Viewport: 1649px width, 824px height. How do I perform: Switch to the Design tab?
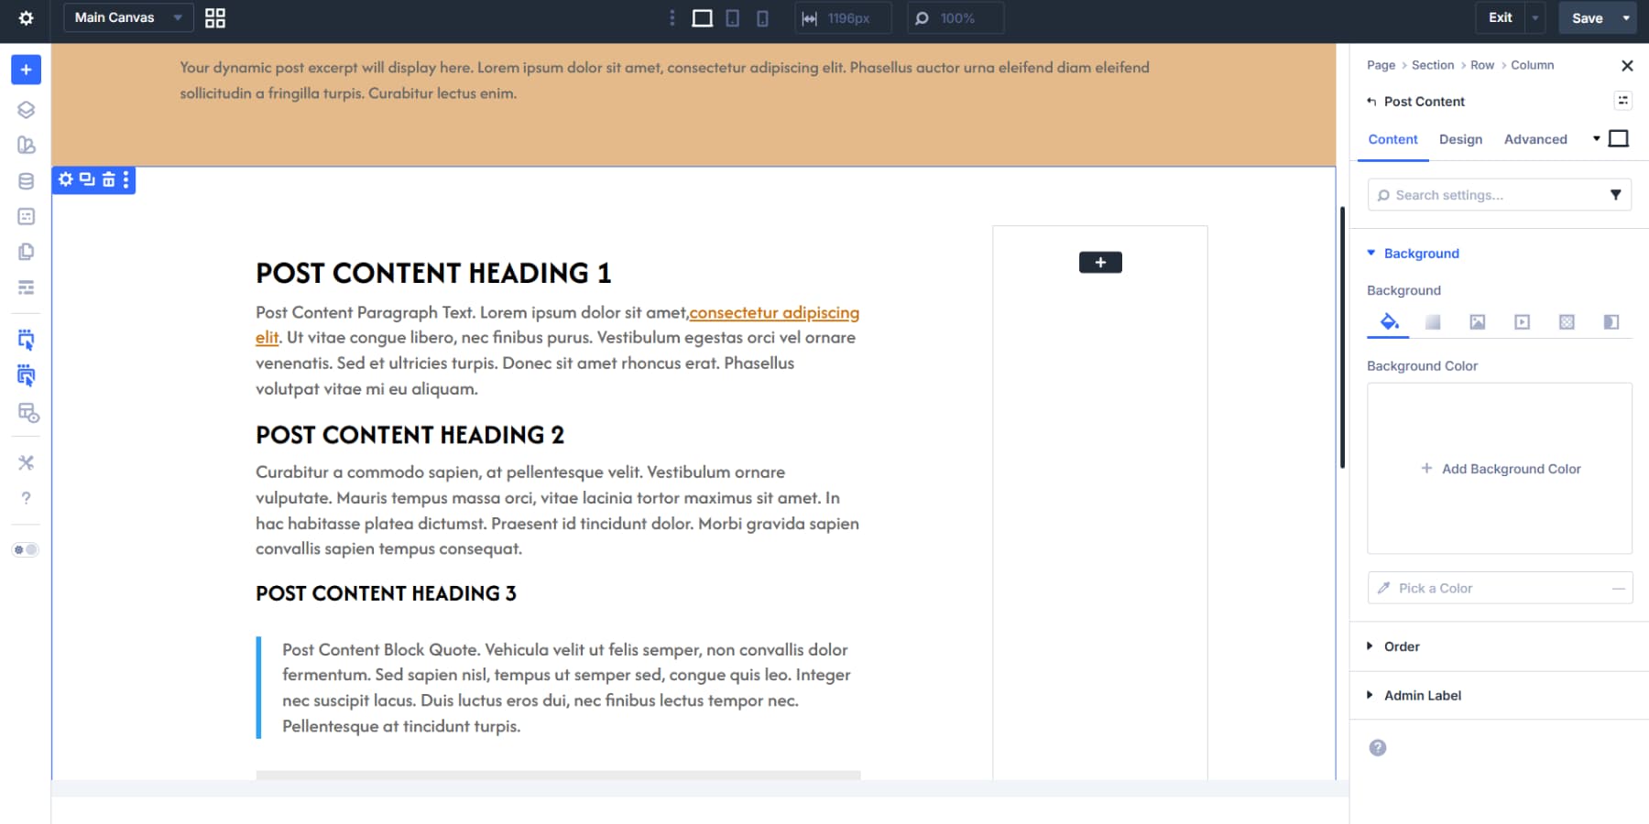(1460, 139)
